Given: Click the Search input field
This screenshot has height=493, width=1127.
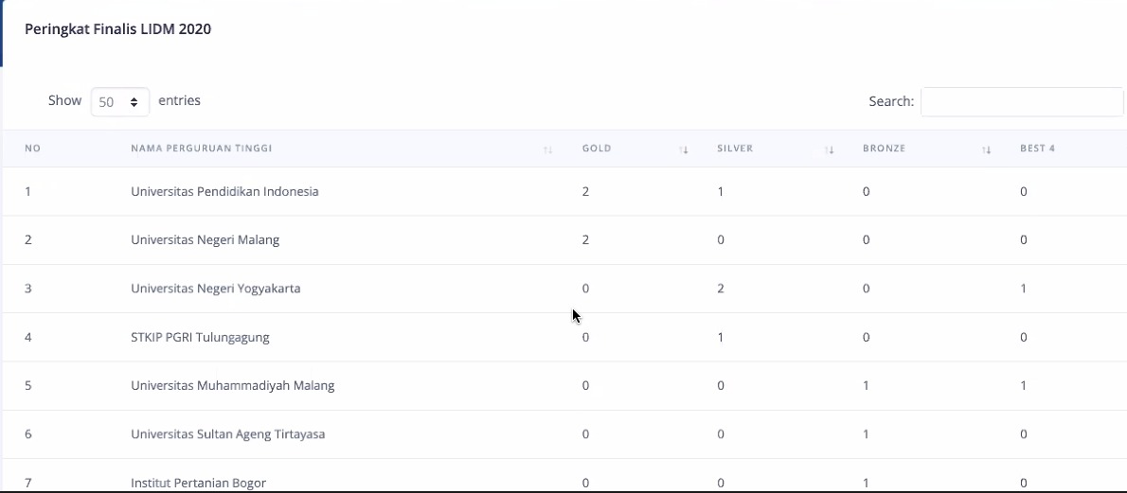Looking at the screenshot, I should pyautogui.click(x=1022, y=102).
